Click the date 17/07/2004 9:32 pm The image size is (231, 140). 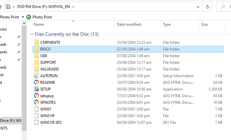pyautogui.click(x=133, y=96)
